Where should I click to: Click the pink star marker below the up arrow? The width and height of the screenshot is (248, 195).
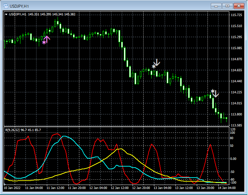pyautogui.click(x=44, y=42)
